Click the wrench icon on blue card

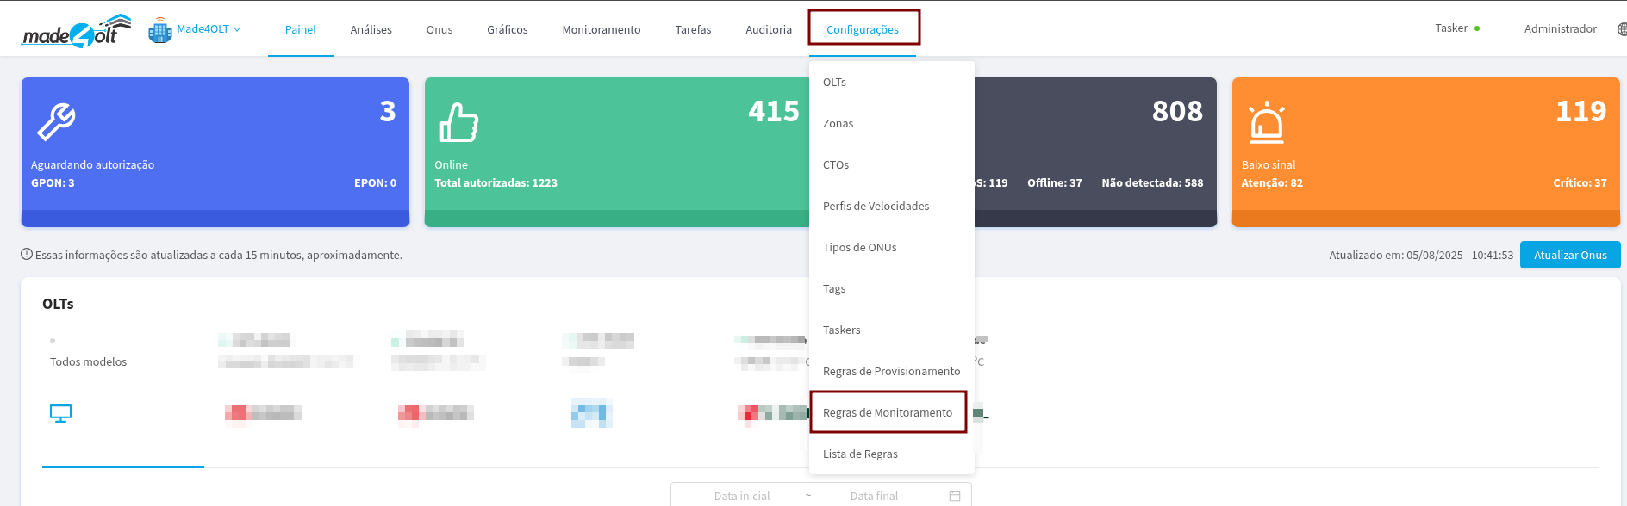click(x=56, y=122)
